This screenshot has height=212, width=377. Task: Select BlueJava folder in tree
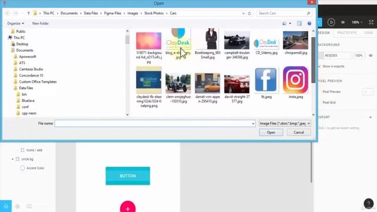coord(28,101)
